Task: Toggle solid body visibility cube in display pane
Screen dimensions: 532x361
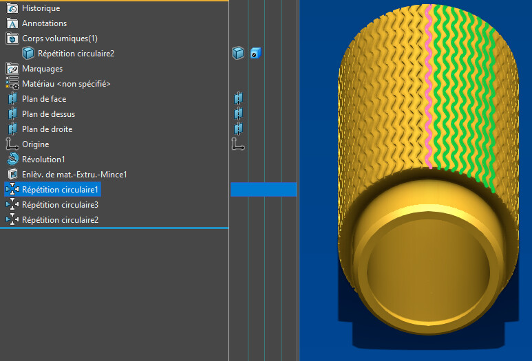Action: (x=238, y=53)
